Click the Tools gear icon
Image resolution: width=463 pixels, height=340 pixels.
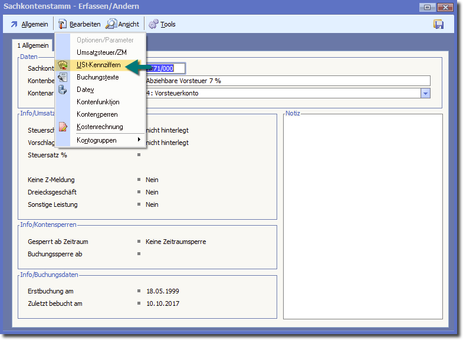click(153, 24)
